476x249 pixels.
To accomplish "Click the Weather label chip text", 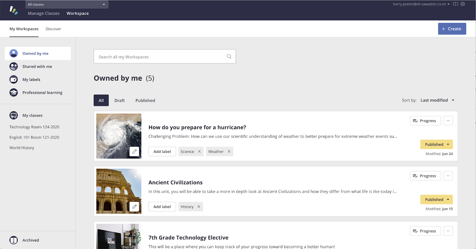I will (216, 151).
